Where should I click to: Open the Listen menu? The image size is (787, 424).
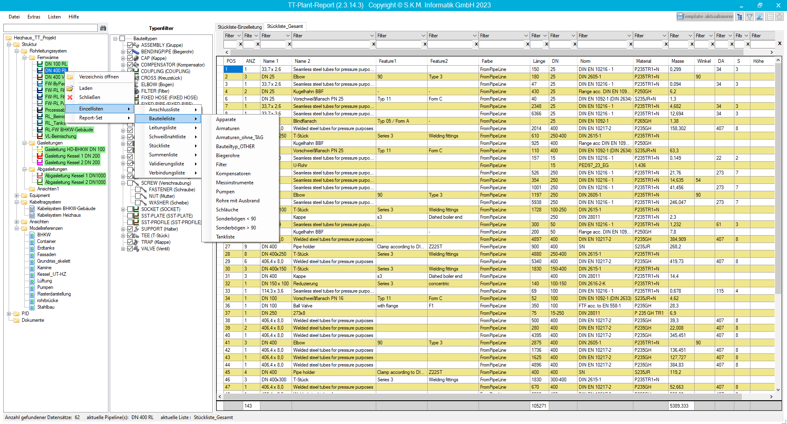coord(54,17)
